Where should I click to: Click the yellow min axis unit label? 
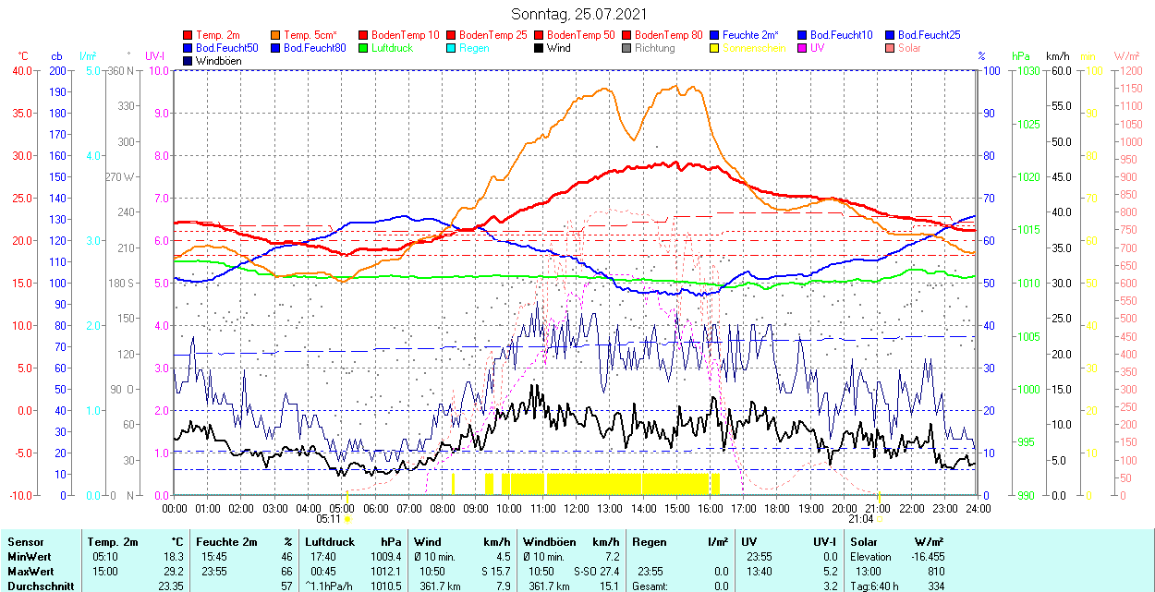(1088, 56)
